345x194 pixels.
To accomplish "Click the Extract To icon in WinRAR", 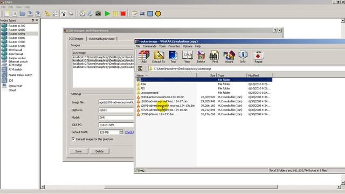I will [x=158, y=57].
